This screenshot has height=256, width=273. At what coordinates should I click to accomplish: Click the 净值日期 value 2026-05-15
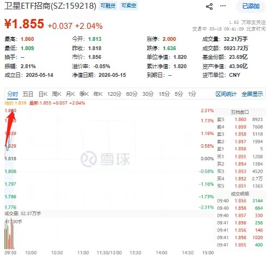pyautogui.click(x=112, y=75)
